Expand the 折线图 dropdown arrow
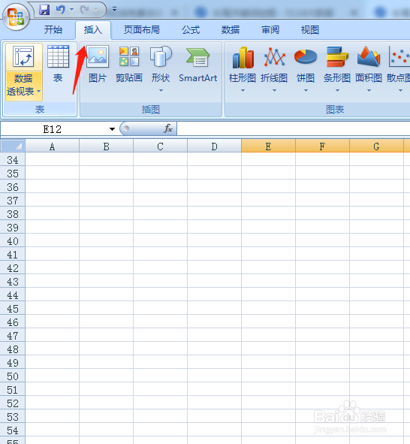Viewport: 410px width, 444px height. [x=274, y=91]
